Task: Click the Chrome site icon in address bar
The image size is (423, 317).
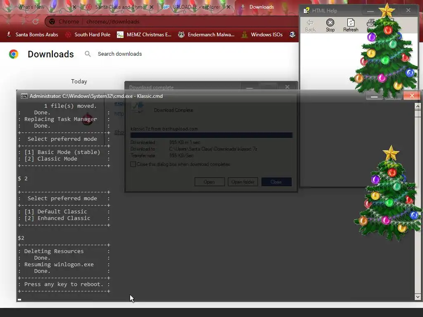Action: [x=52, y=21]
